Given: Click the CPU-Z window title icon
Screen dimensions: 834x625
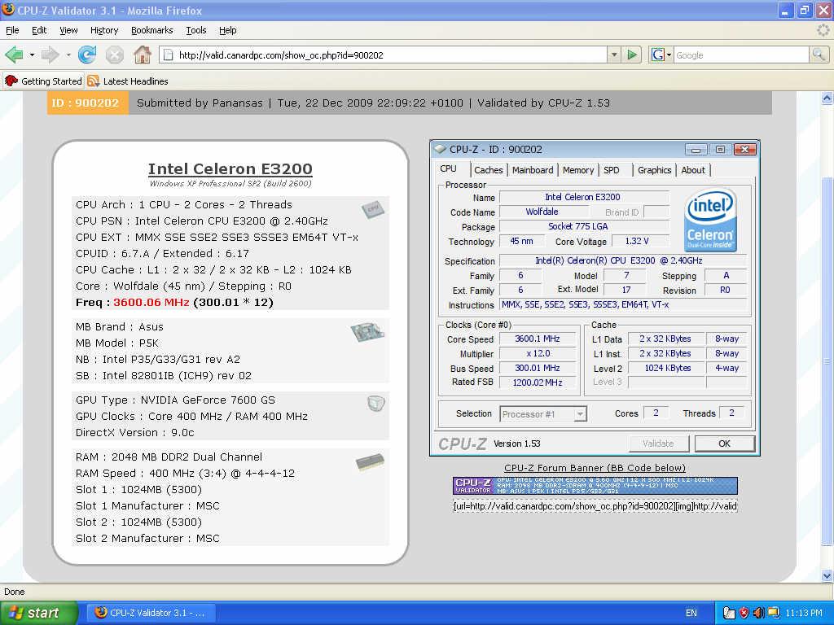Looking at the screenshot, I should (x=440, y=150).
